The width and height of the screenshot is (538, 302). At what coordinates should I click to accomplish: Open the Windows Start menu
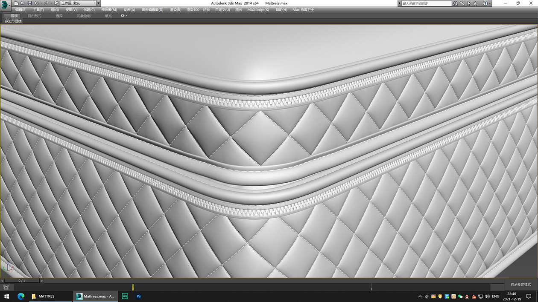(x=7, y=296)
